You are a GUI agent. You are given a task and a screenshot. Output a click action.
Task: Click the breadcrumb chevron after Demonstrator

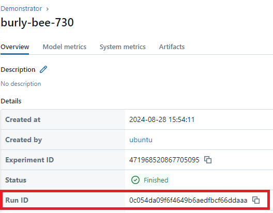(48, 9)
